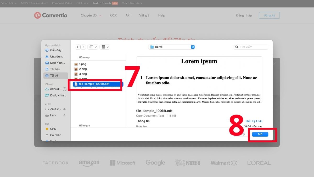Click the iCloud sync progress indicator

tap(64, 89)
